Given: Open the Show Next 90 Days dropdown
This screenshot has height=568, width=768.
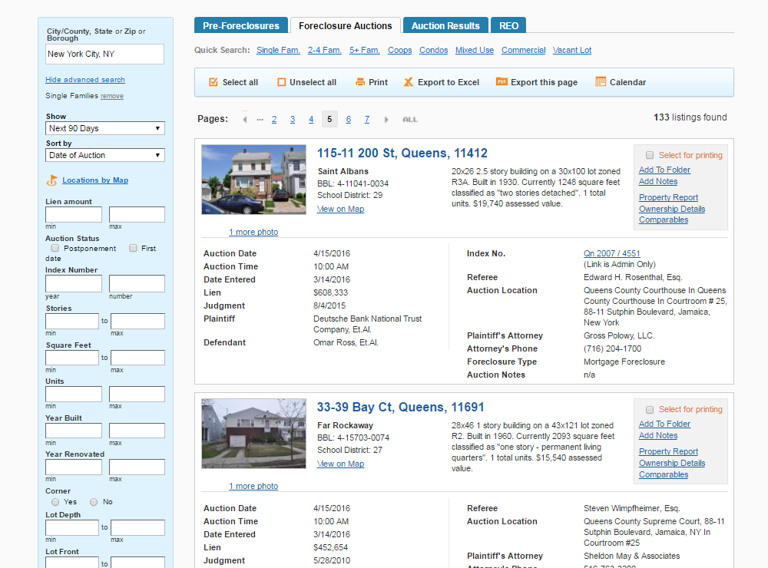Looking at the screenshot, I should 104,128.
